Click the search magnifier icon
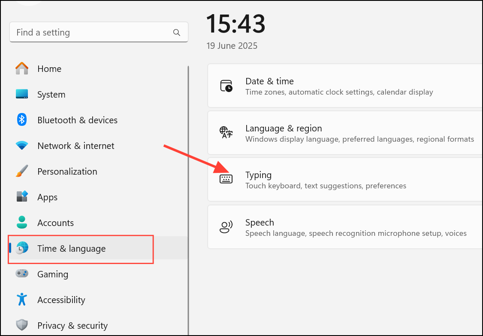Viewport: 483px width, 336px height. pos(176,32)
